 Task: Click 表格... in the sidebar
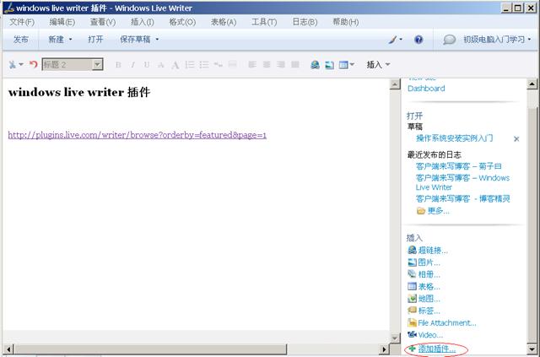[x=424, y=286]
